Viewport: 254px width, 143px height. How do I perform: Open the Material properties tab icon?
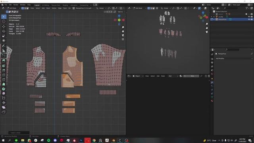[212, 101]
